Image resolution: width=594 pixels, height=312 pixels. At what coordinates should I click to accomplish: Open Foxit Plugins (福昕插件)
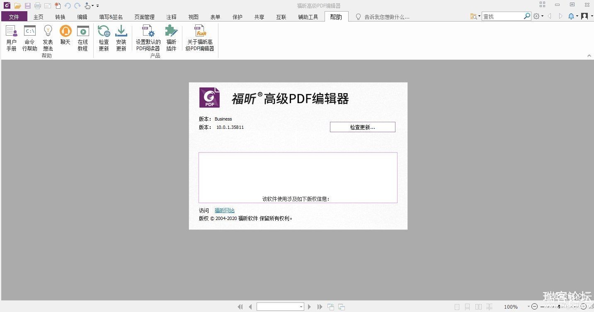171,38
